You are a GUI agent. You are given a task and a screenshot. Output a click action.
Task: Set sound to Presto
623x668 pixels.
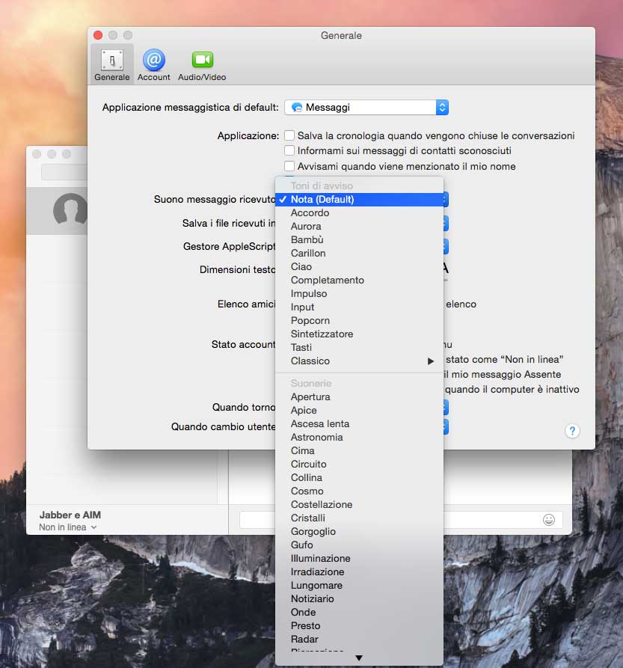[x=359, y=626]
